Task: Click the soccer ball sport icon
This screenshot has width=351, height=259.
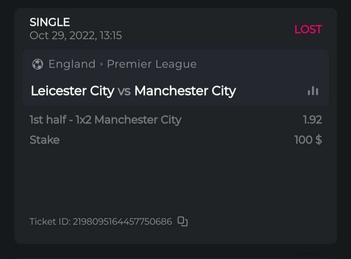Action: (x=37, y=64)
